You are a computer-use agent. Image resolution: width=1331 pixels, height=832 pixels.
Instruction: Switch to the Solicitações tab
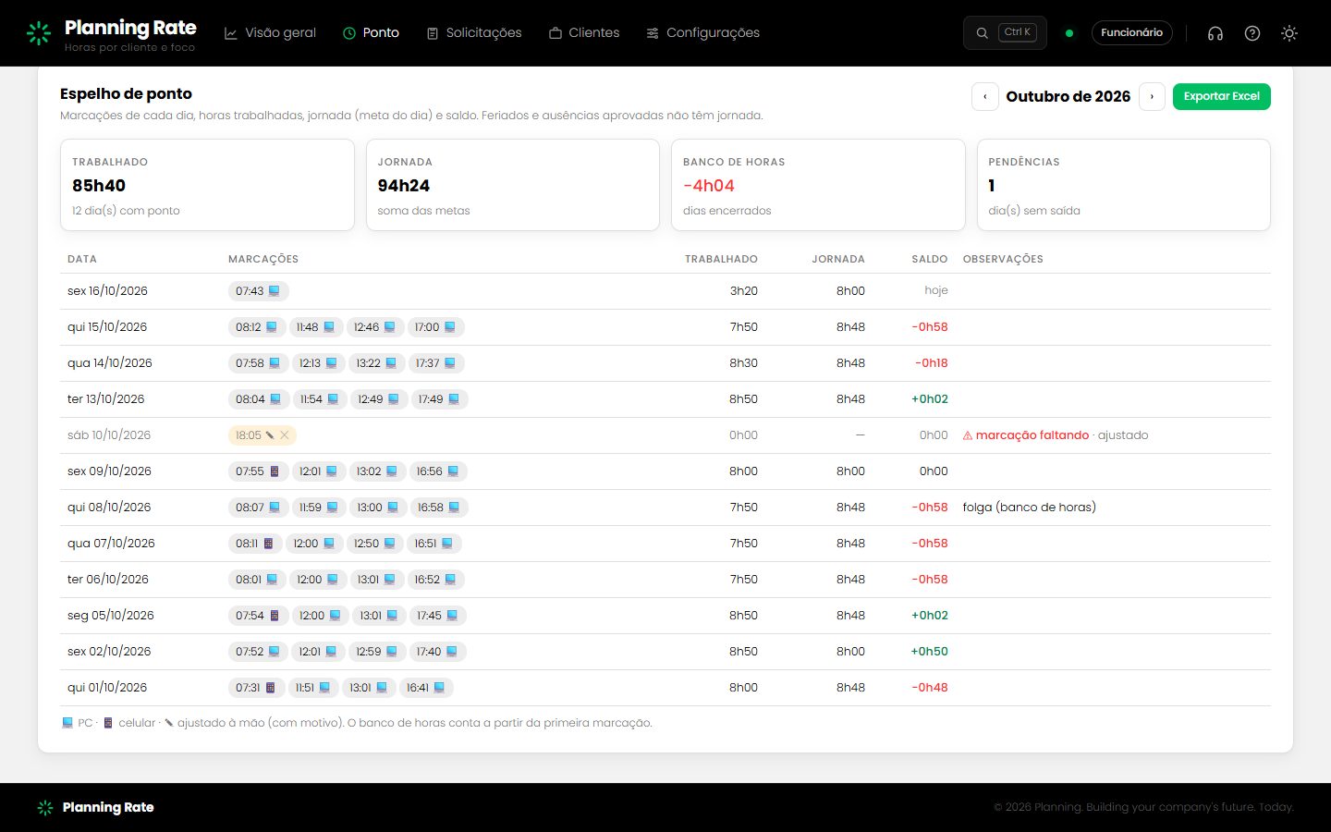[x=474, y=33]
